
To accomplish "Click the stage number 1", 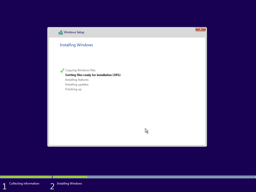I will pyautogui.click(x=4, y=186).
